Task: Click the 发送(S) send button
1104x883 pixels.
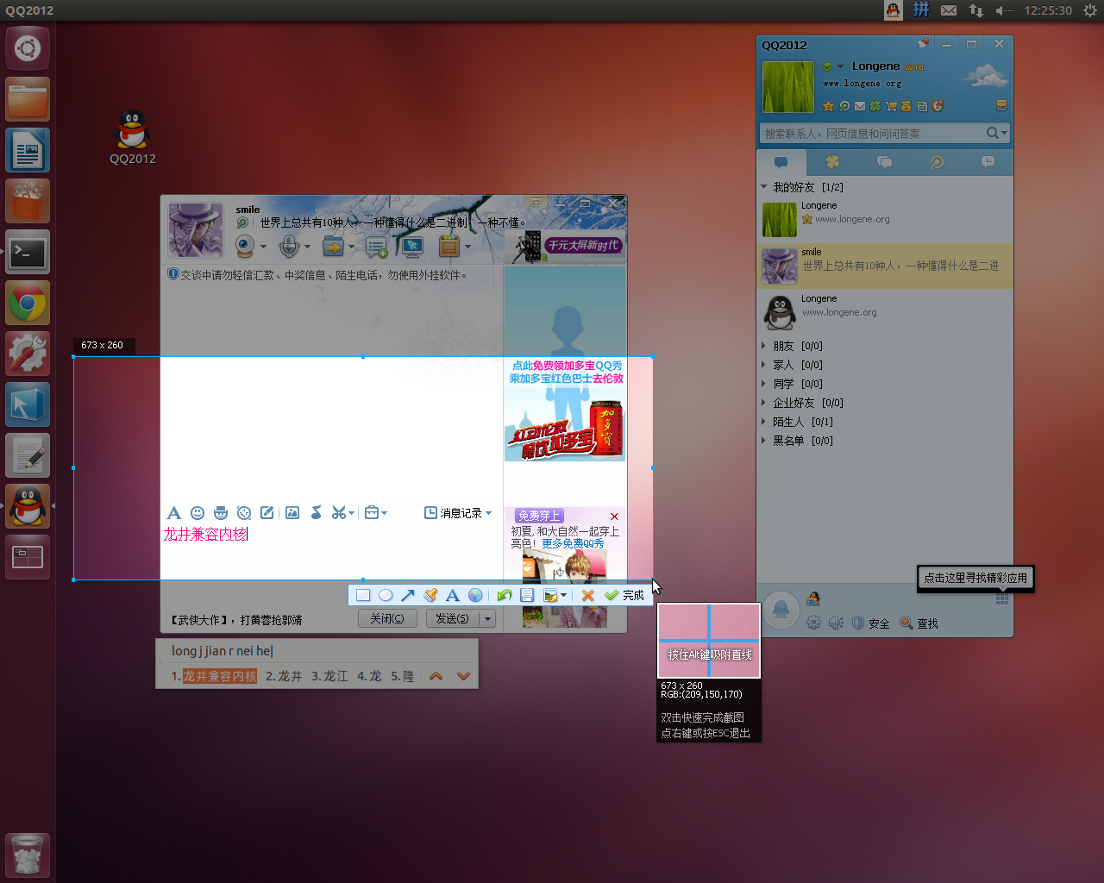Action: click(453, 618)
